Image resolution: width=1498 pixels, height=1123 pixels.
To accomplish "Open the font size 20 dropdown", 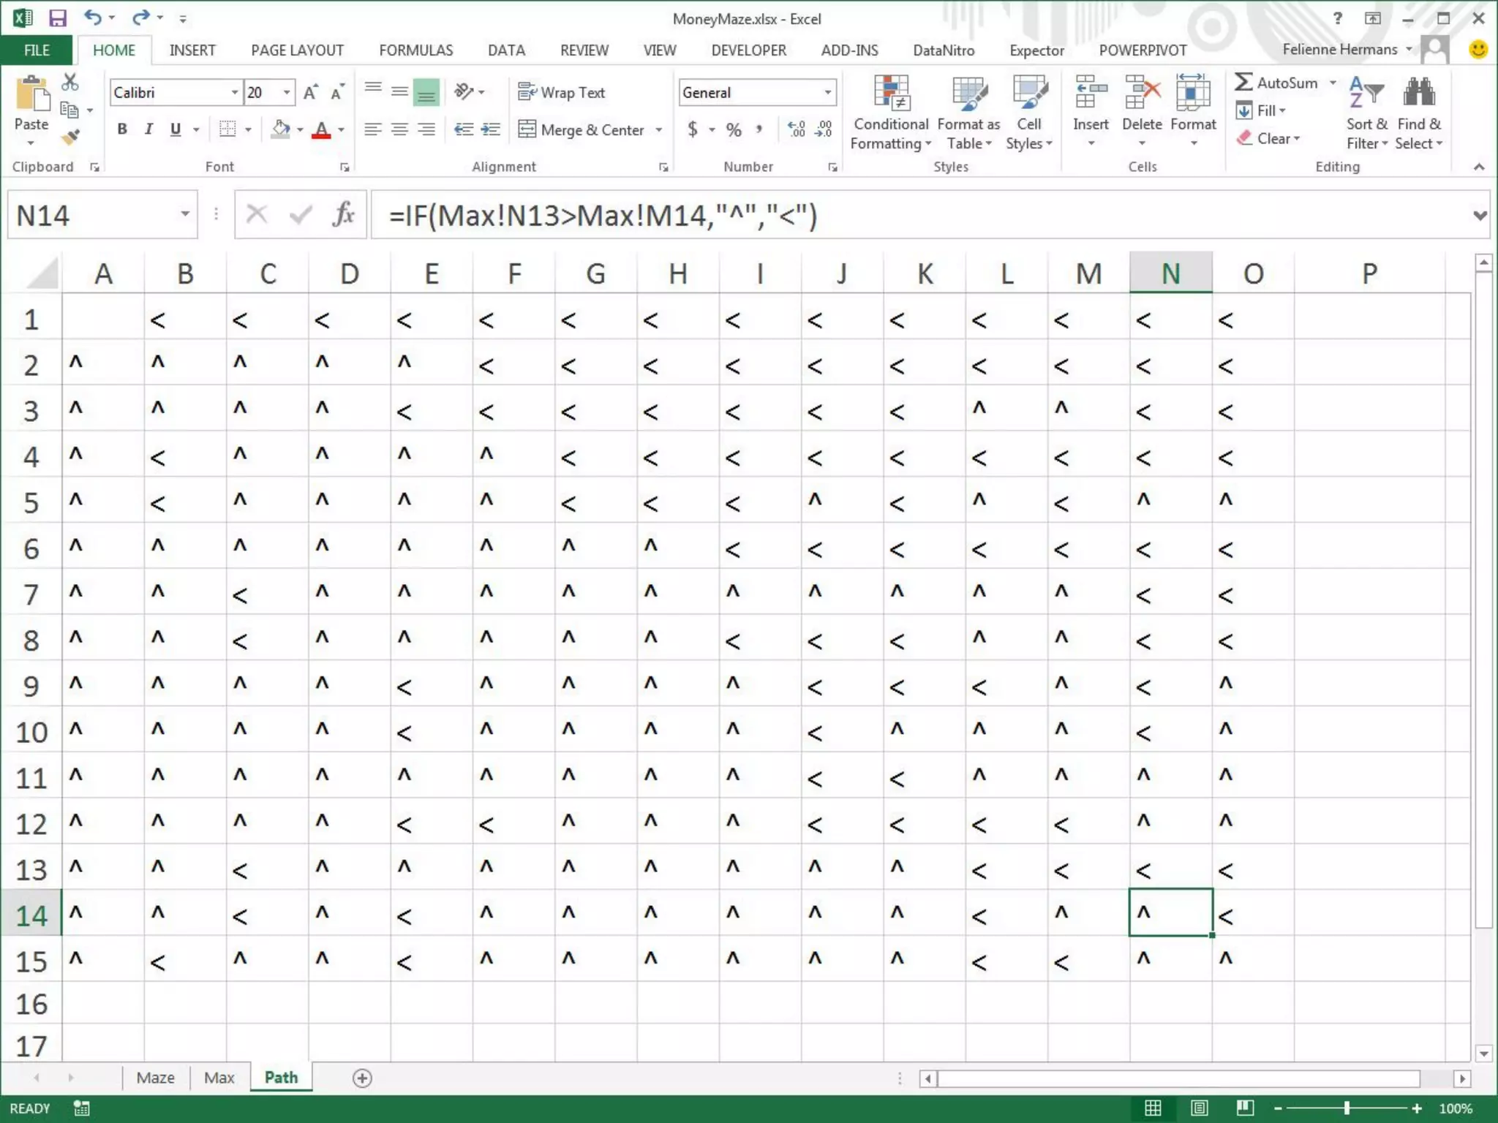I will (x=287, y=92).
